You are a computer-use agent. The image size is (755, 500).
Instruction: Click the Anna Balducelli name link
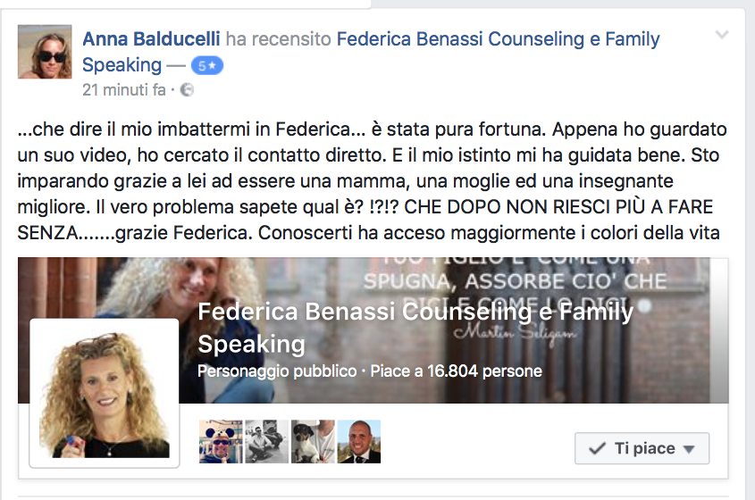pyautogui.click(x=151, y=39)
